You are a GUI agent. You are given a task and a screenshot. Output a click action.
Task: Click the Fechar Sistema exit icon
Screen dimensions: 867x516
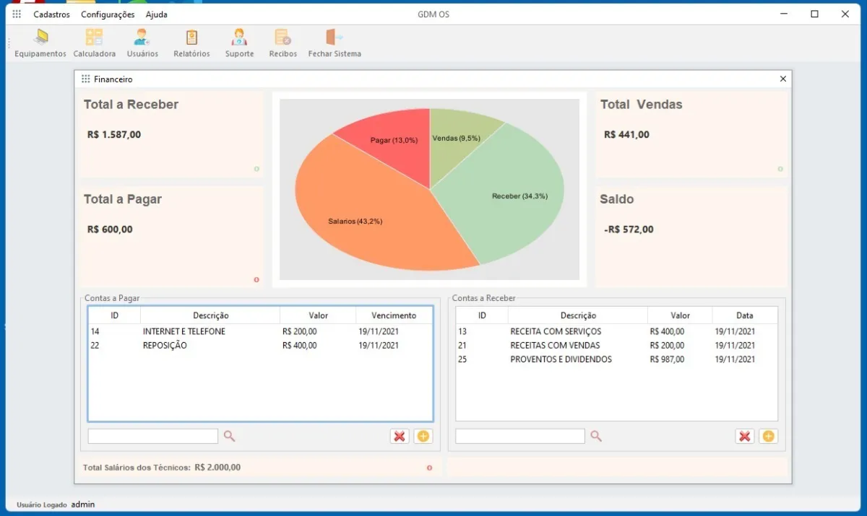tap(334, 38)
